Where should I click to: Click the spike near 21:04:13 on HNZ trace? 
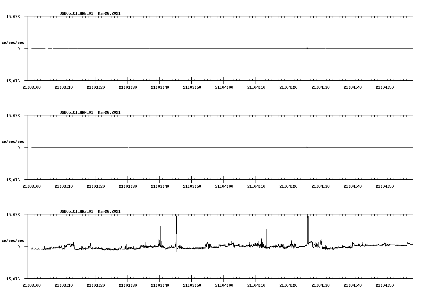(x=266, y=233)
